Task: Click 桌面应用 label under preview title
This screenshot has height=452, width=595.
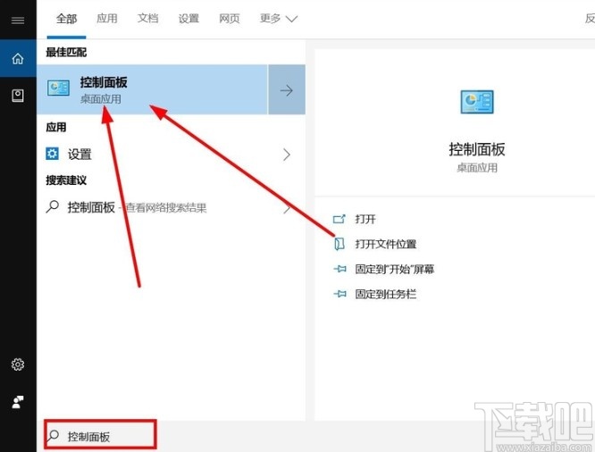Action: [x=477, y=168]
